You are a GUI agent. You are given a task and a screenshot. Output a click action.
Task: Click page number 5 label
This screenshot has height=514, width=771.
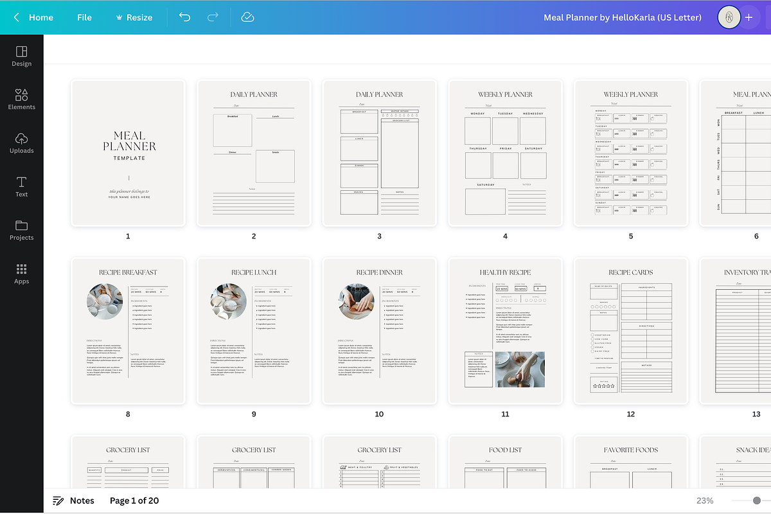pyautogui.click(x=631, y=236)
